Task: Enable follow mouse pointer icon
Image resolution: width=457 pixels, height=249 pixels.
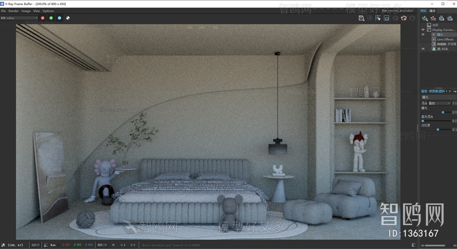Action: tap(378, 18)
